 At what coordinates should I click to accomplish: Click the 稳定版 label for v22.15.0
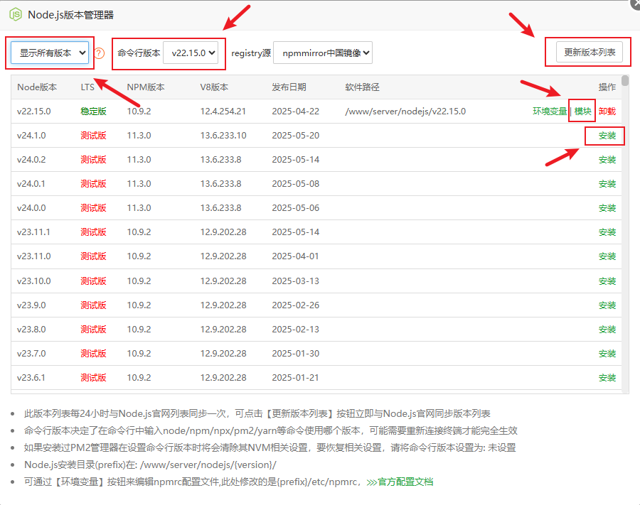pos(93,112)
